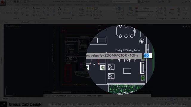
Task: Click the Group tool
Action: 161,10
